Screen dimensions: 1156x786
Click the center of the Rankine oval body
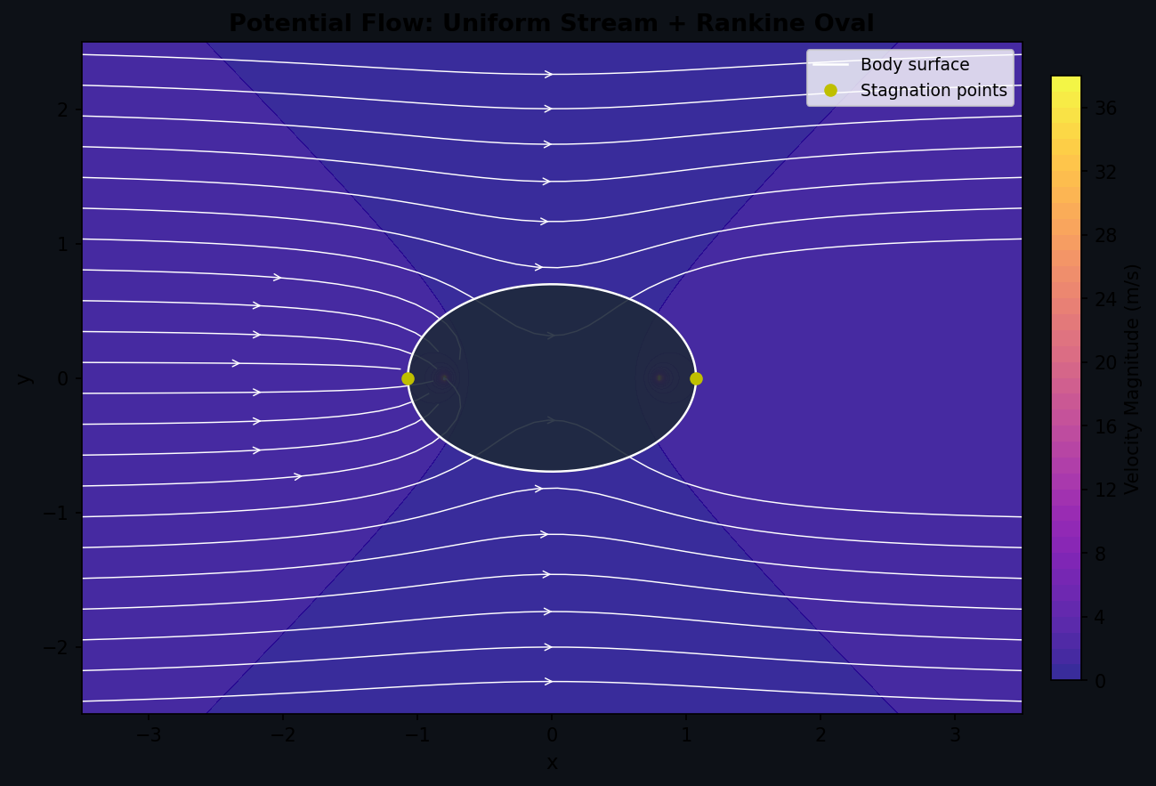[x=552, y=378]
